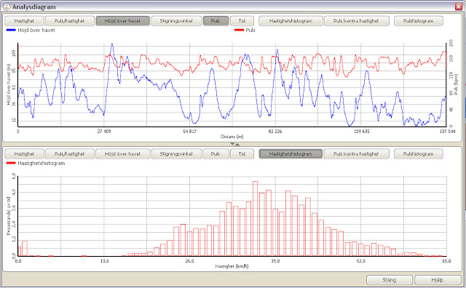Toggle Hastighet in upper chart
This screenshot has height=288, width=466.
coord(24,21)
